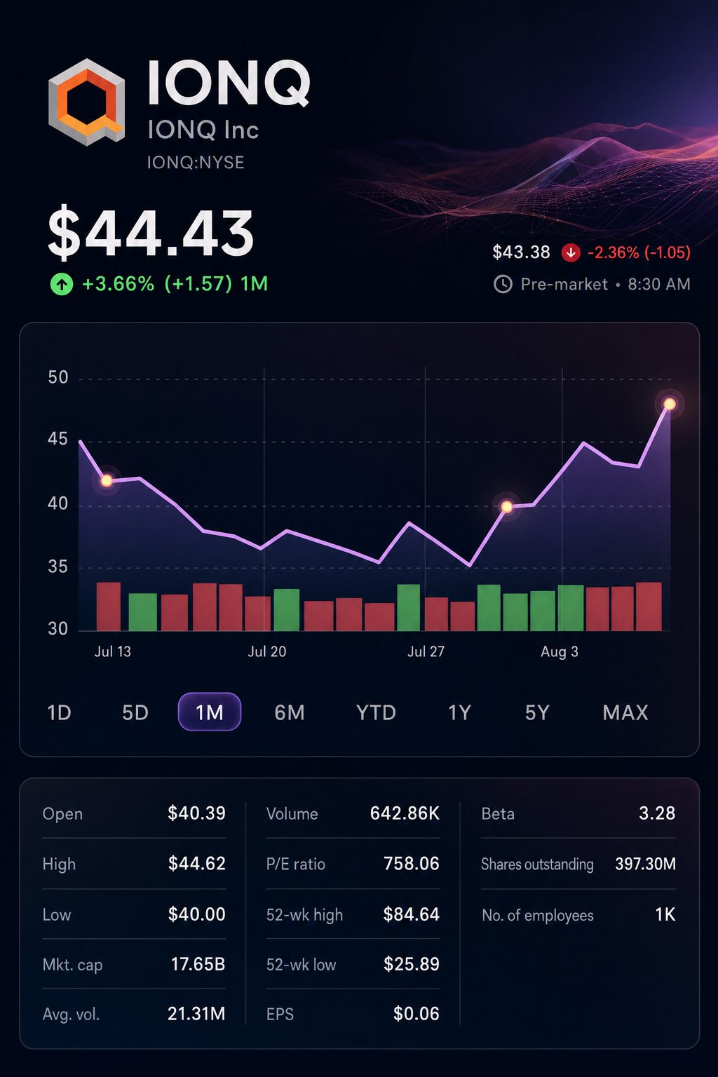718x1077 pixels.
Task: Select the 1M time range tab
Action: point(210,712)
